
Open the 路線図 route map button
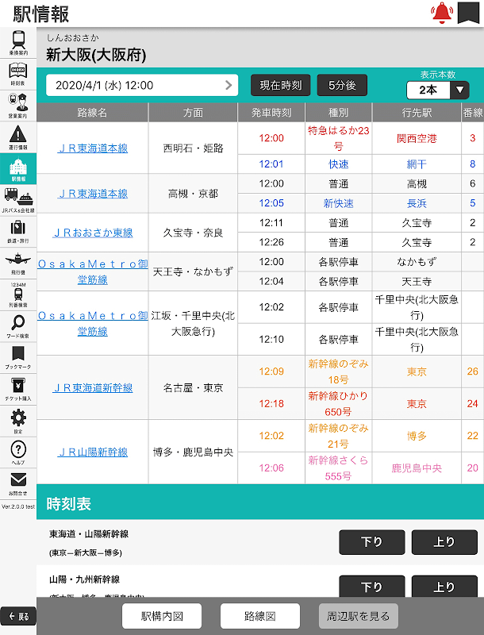(x=260, y=616)
